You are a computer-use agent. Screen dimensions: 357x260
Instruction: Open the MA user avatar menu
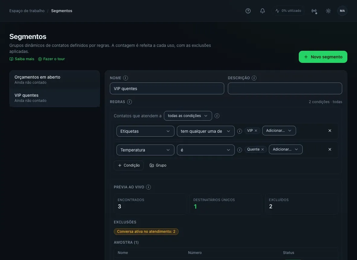click(342, 11)
